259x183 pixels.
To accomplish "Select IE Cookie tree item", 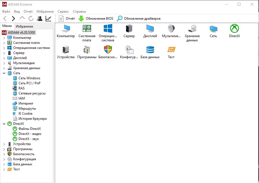I will [22, 114].
